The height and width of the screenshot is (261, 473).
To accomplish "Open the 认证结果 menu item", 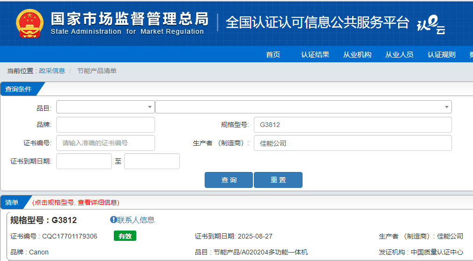I will [x=315, y=55].
